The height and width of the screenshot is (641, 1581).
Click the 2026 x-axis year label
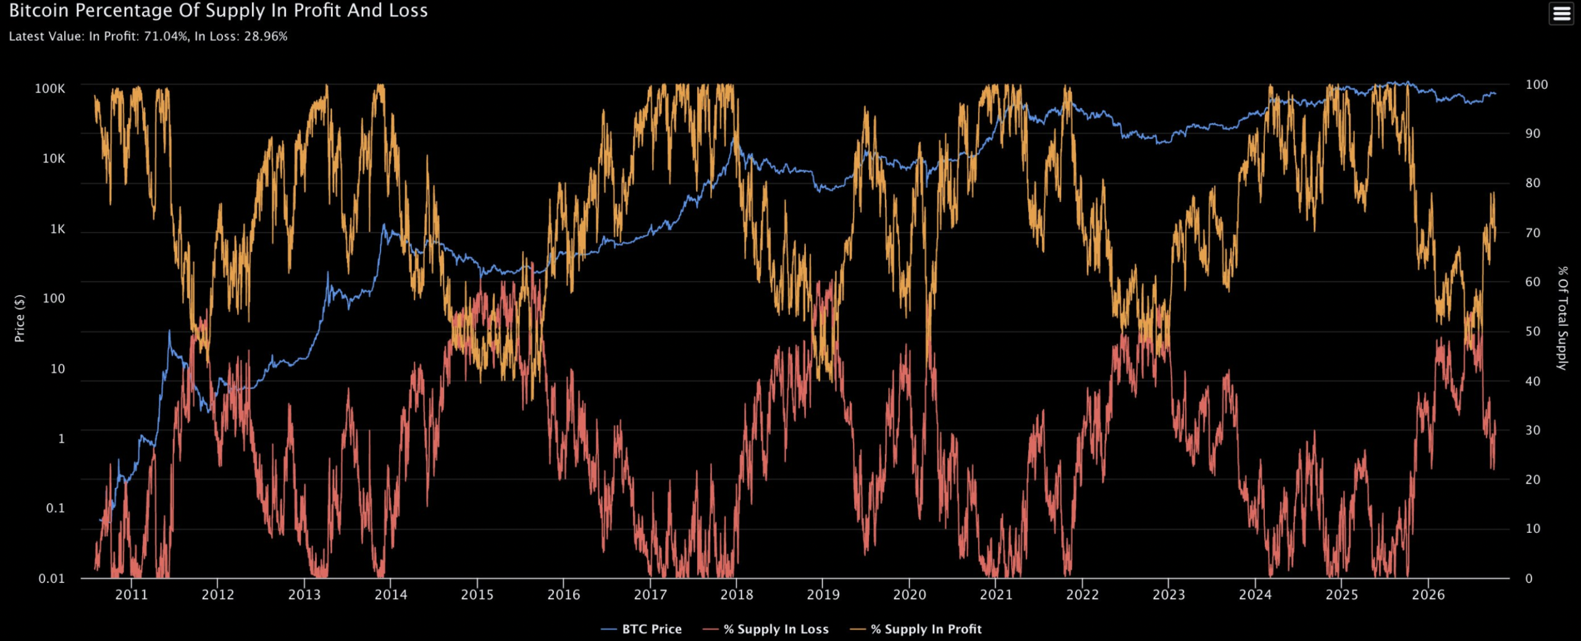coord(1428,595)
